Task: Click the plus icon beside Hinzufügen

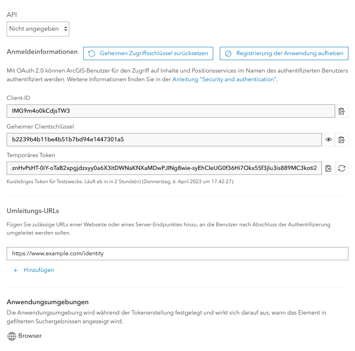Action: (15, 270)
